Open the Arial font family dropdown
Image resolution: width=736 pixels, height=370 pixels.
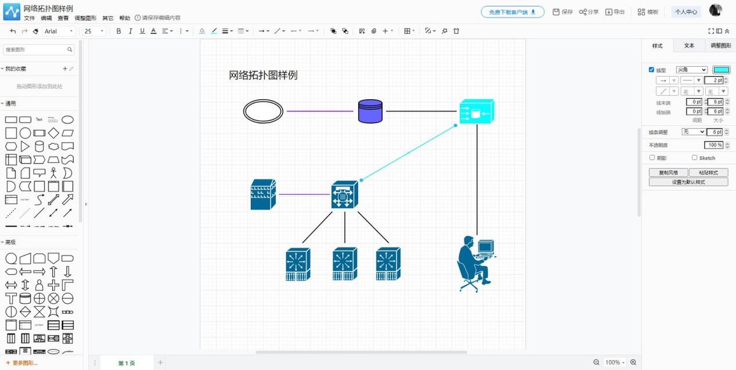59,31
